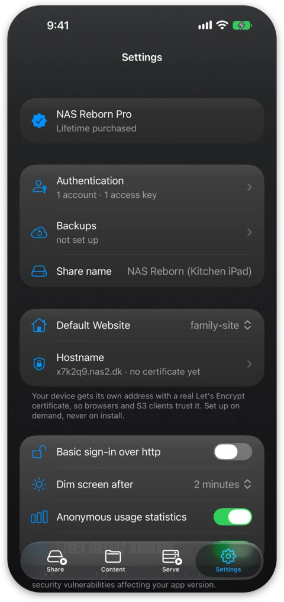Tap the 'Dim screen after' label
Screen dimensions: 284x602
[x=95, y=484]
